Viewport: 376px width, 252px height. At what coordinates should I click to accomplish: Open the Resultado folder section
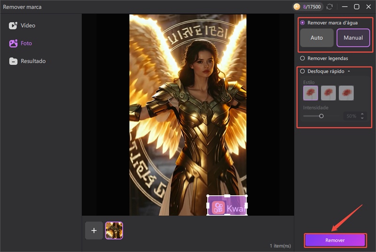[27, 61]
